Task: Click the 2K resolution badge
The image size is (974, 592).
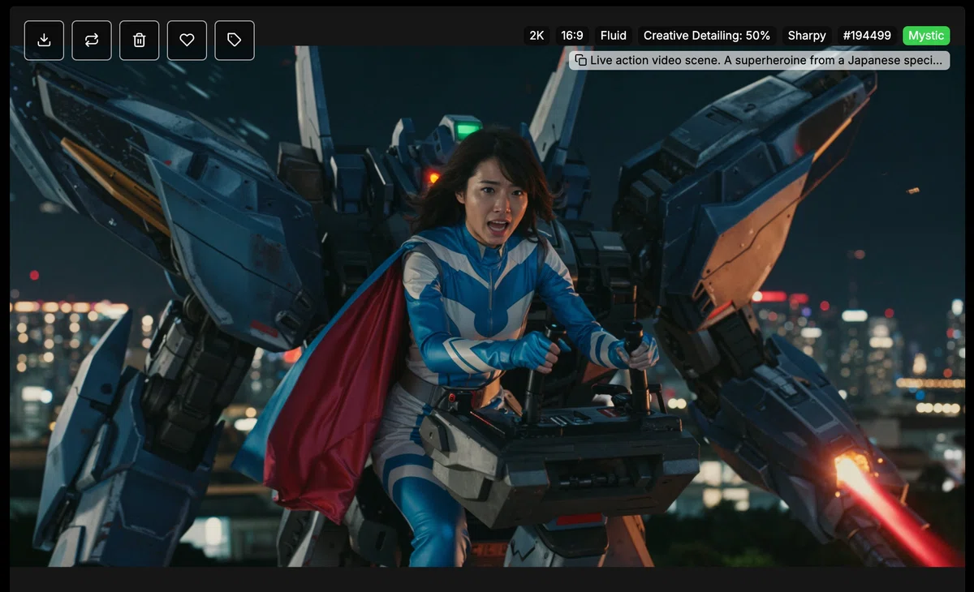Action: coord(537,36)
